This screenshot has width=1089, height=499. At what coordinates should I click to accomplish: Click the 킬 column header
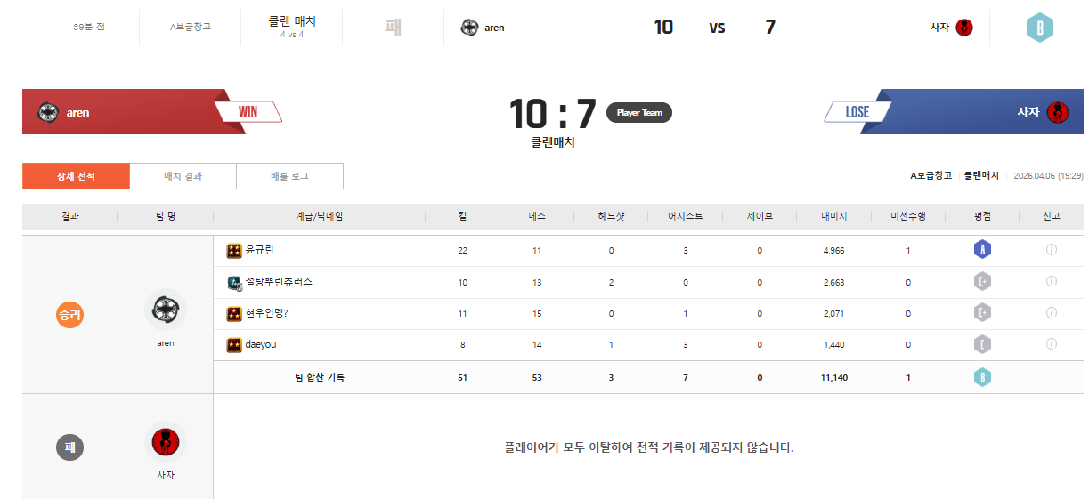462,216
